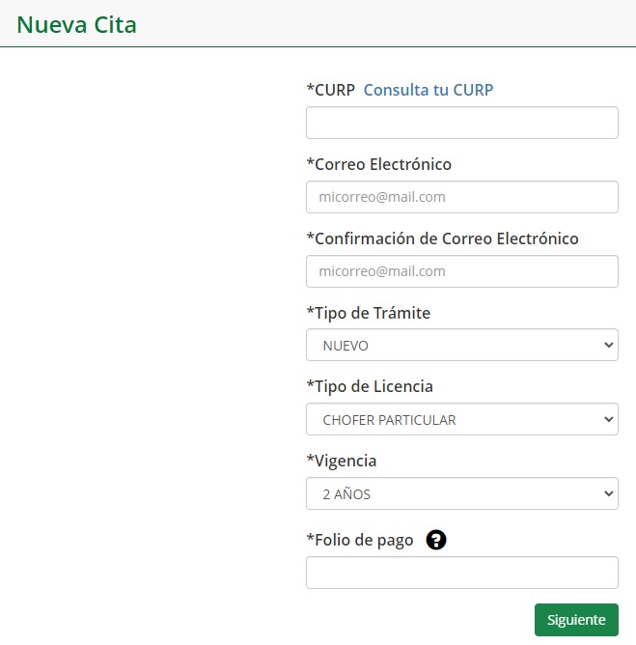636x645 pixels.
Task: Click the *Correo Electrónico label text
Action: point(379,164)
